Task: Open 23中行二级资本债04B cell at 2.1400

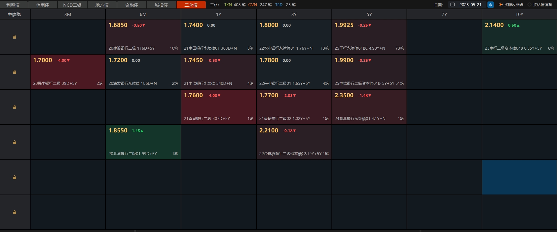Action: tap(519, 37)
